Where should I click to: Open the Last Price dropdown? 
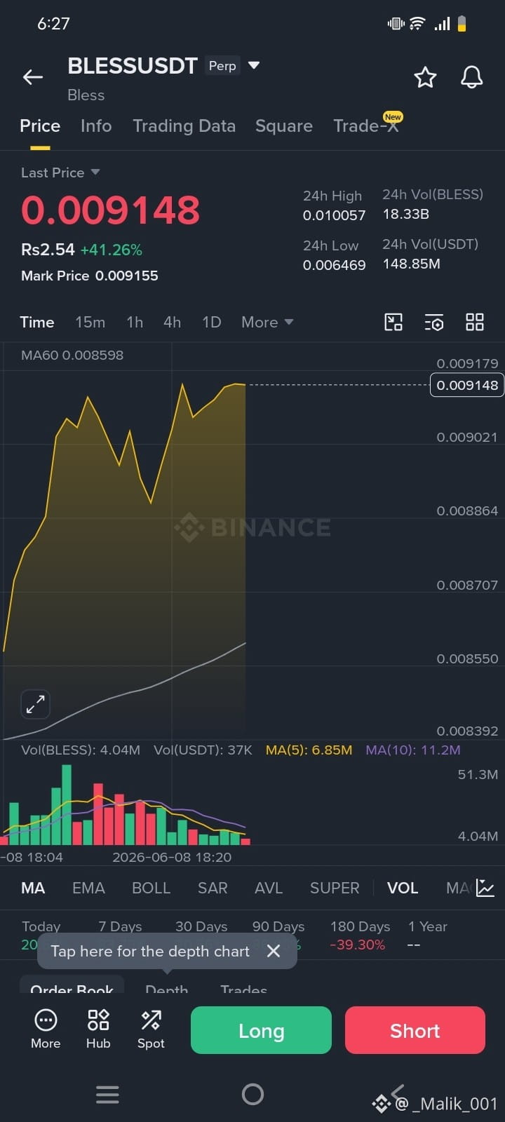tap(60, 173)
